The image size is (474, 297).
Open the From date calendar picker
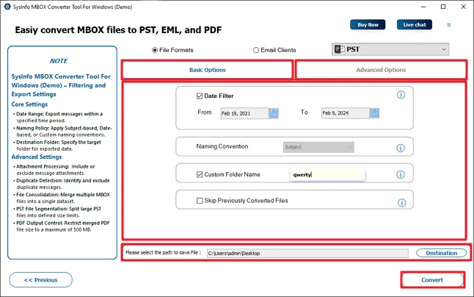[274, 113]
